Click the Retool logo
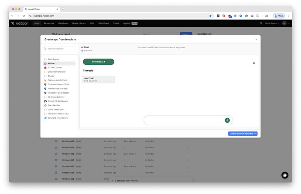301x194 pixels. click(x=19, y=23)
